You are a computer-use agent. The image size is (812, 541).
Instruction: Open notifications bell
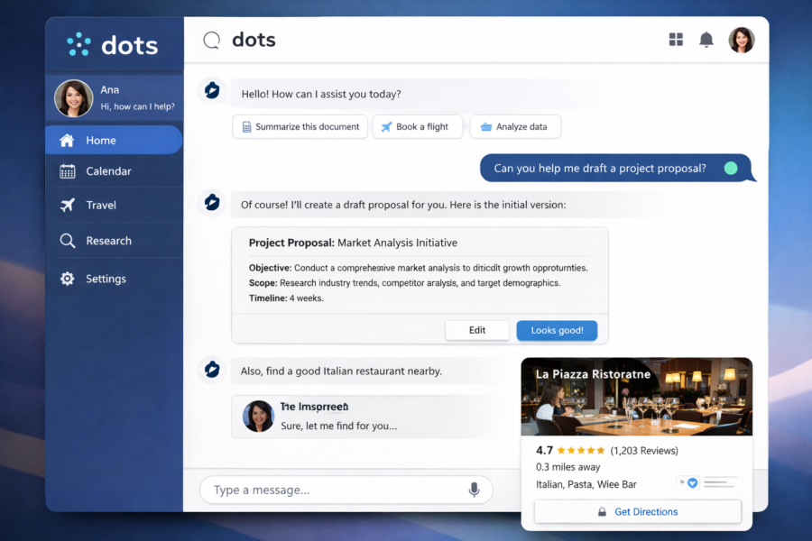706,40
